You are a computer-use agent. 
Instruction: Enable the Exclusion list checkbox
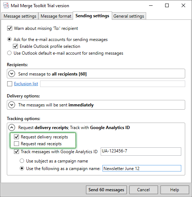pos(10,84)
